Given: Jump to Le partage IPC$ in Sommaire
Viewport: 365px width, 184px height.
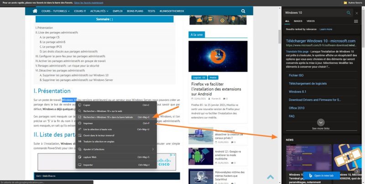Looking at the screenshot, I should click(51, 47).
